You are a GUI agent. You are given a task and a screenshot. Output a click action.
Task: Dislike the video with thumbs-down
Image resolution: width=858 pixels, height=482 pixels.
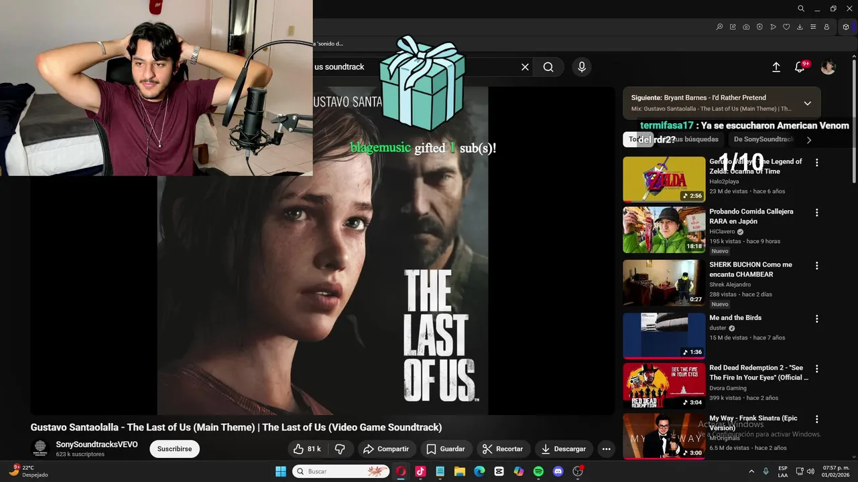(x=340, y=449)
